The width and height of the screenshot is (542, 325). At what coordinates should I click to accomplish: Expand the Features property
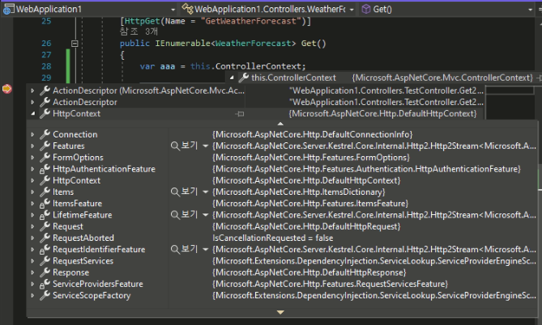click(32, 146)
